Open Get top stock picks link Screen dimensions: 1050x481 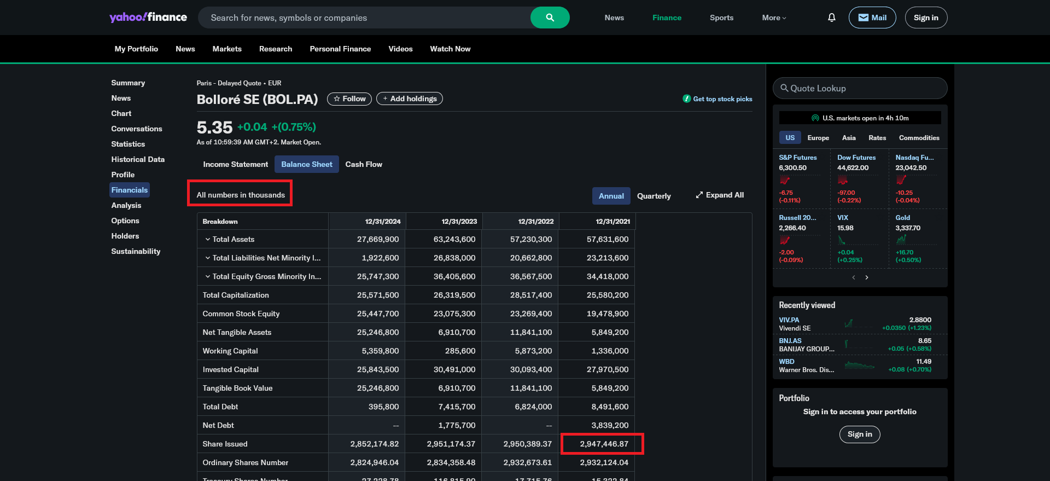(x=717, y=99)
